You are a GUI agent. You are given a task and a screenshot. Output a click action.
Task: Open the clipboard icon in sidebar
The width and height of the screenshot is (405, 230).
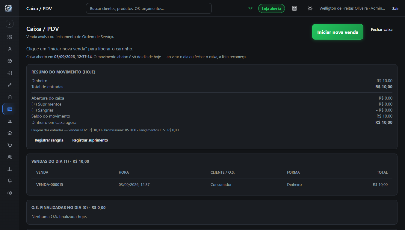[10, 97]
